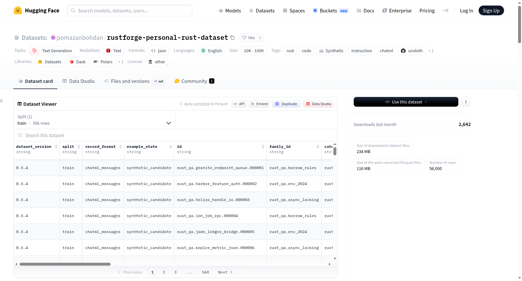Click the Duplicate button
Image resolution: width=522 pixels, height=281 pixels.
click(286, 104)
